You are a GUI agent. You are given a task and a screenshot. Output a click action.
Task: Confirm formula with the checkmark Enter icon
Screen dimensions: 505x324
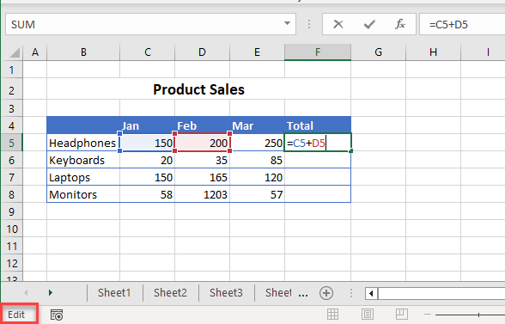[369, 24]
